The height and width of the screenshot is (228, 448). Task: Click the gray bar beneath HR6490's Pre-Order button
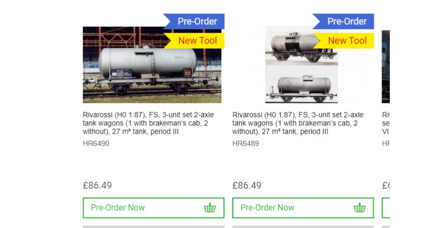click(153, 226)
